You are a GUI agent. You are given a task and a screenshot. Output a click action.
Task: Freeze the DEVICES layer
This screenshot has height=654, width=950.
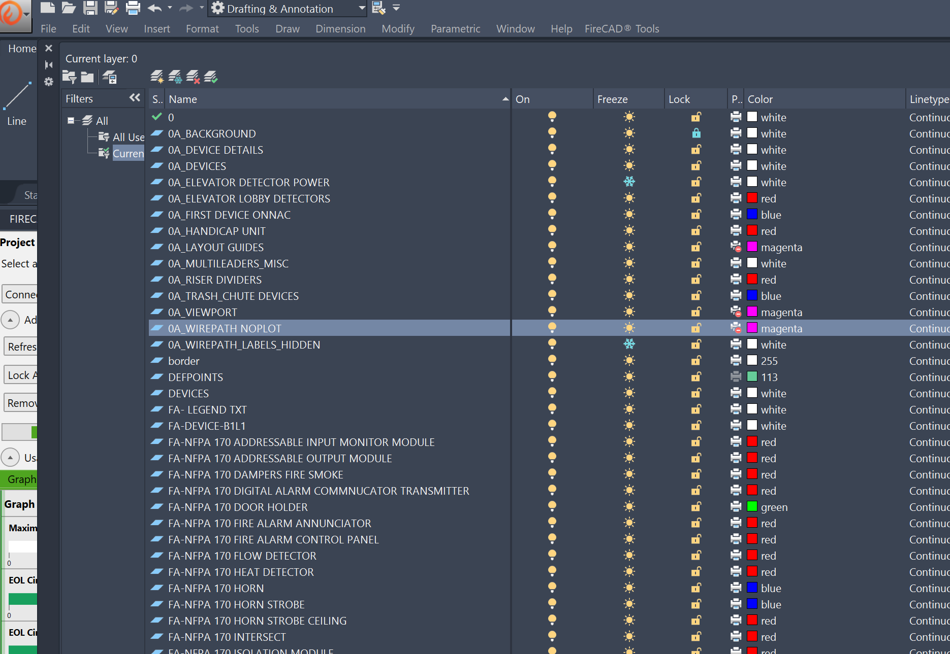629,393
